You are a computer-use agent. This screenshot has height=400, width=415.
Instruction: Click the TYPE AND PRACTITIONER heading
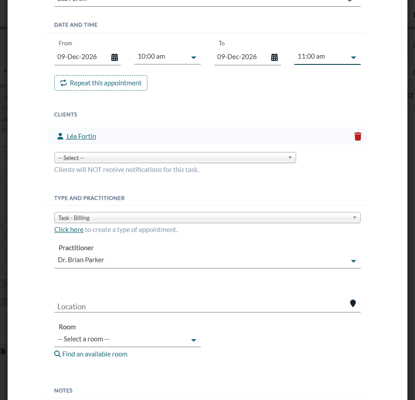click(x=89, y=198)
